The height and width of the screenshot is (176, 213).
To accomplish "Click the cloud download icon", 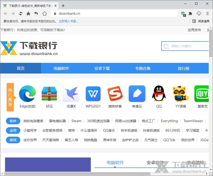I will tap(199, 13).
